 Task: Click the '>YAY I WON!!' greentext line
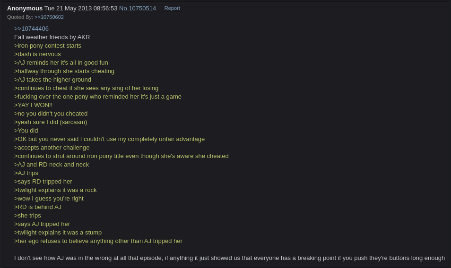coord(34,105)
